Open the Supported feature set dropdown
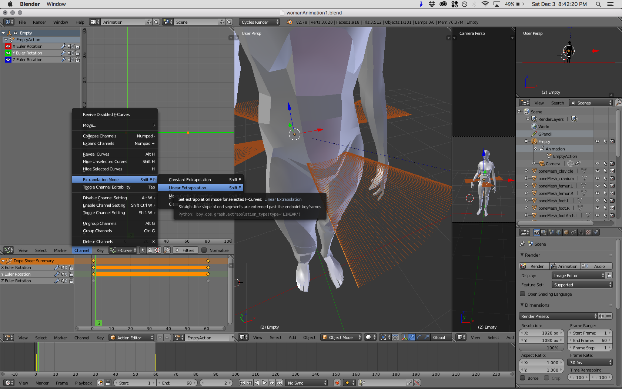This screenshot has height=389, width=622. (582, 285)
